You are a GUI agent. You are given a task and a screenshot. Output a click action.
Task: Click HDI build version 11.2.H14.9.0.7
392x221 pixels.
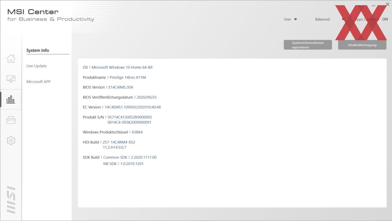click(x=115, y=147)
